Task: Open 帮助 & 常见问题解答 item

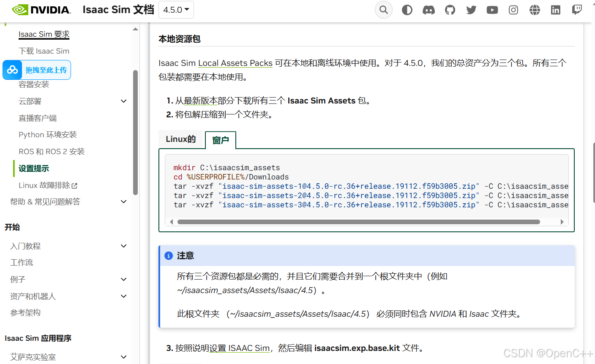Action: click(x=45, y=202)
